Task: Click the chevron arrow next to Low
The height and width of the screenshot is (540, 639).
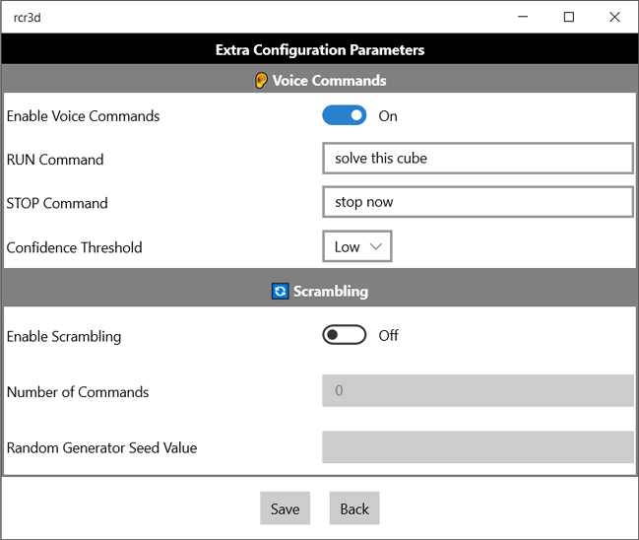Action: coord(375,246)
